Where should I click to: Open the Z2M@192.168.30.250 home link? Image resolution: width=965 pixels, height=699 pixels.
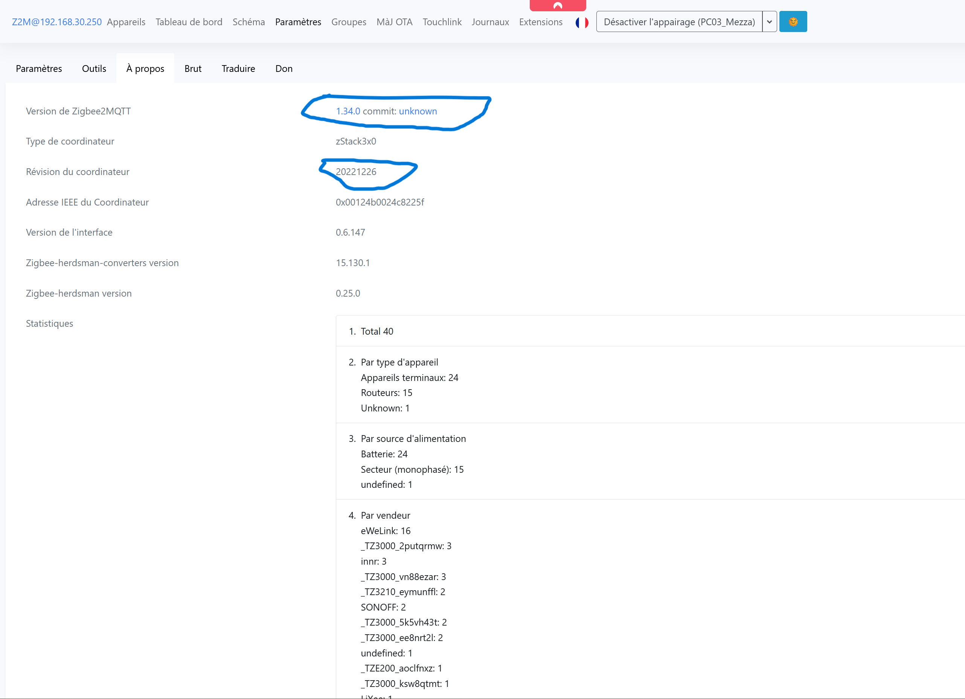(x=56, y=22)
